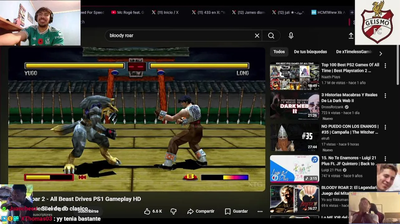Image resolution: width=400 pixels, height=224 pixels.
Task: Open options for NO PUEDO CON LOS ENANOS
Action: [x=385, y=127]
